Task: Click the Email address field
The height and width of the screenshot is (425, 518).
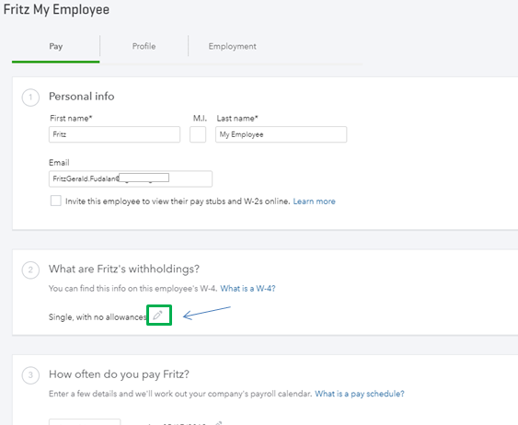Action: point(131,178)
